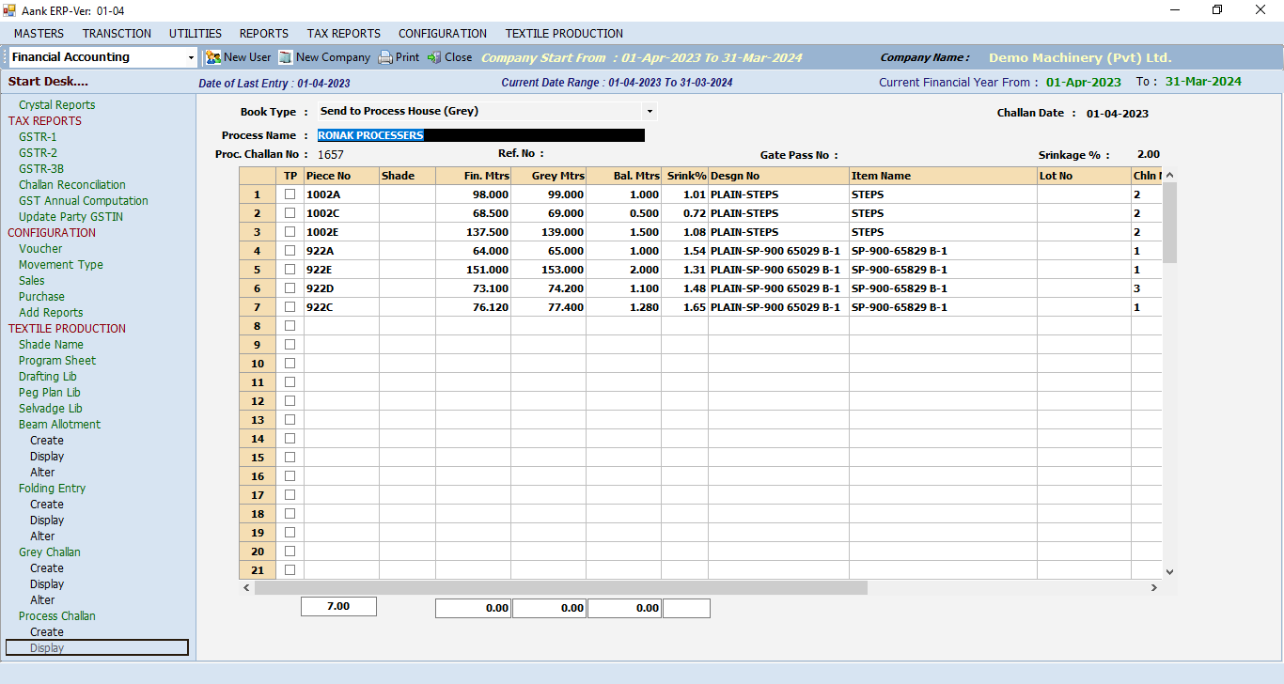Select Voucher under Configuration

(x=40, y=249)
